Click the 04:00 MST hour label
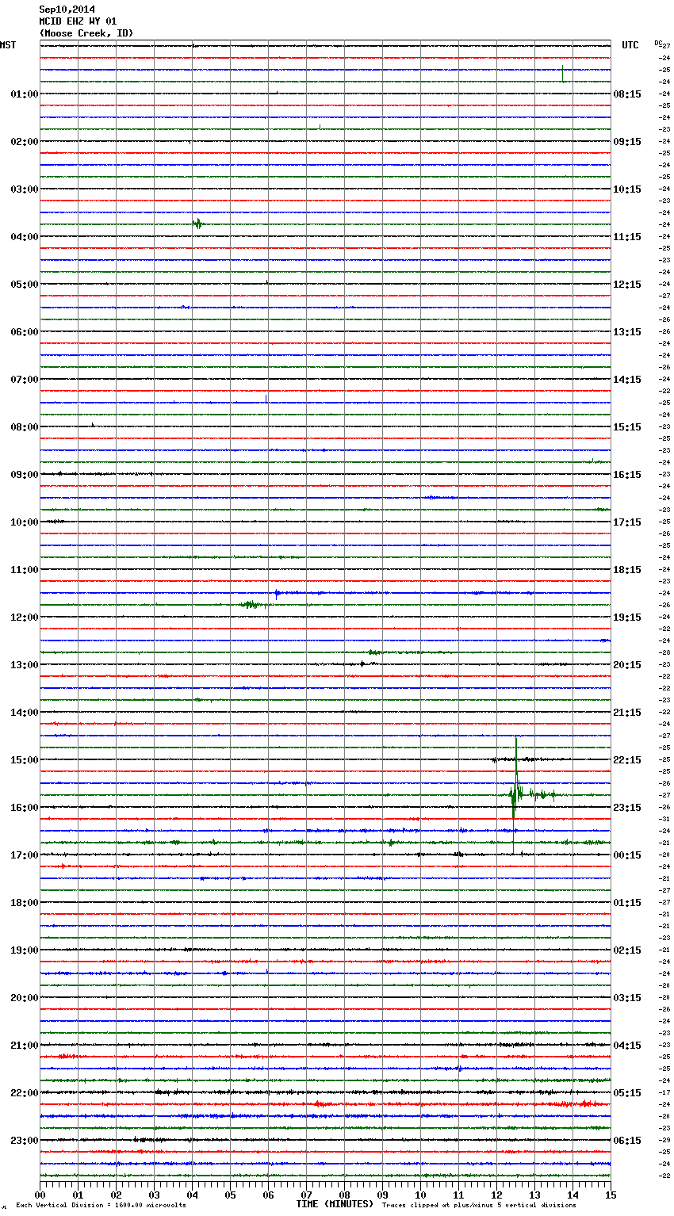Image resolution: width=674 pixels, height=1216 pixels. [24, 237]
